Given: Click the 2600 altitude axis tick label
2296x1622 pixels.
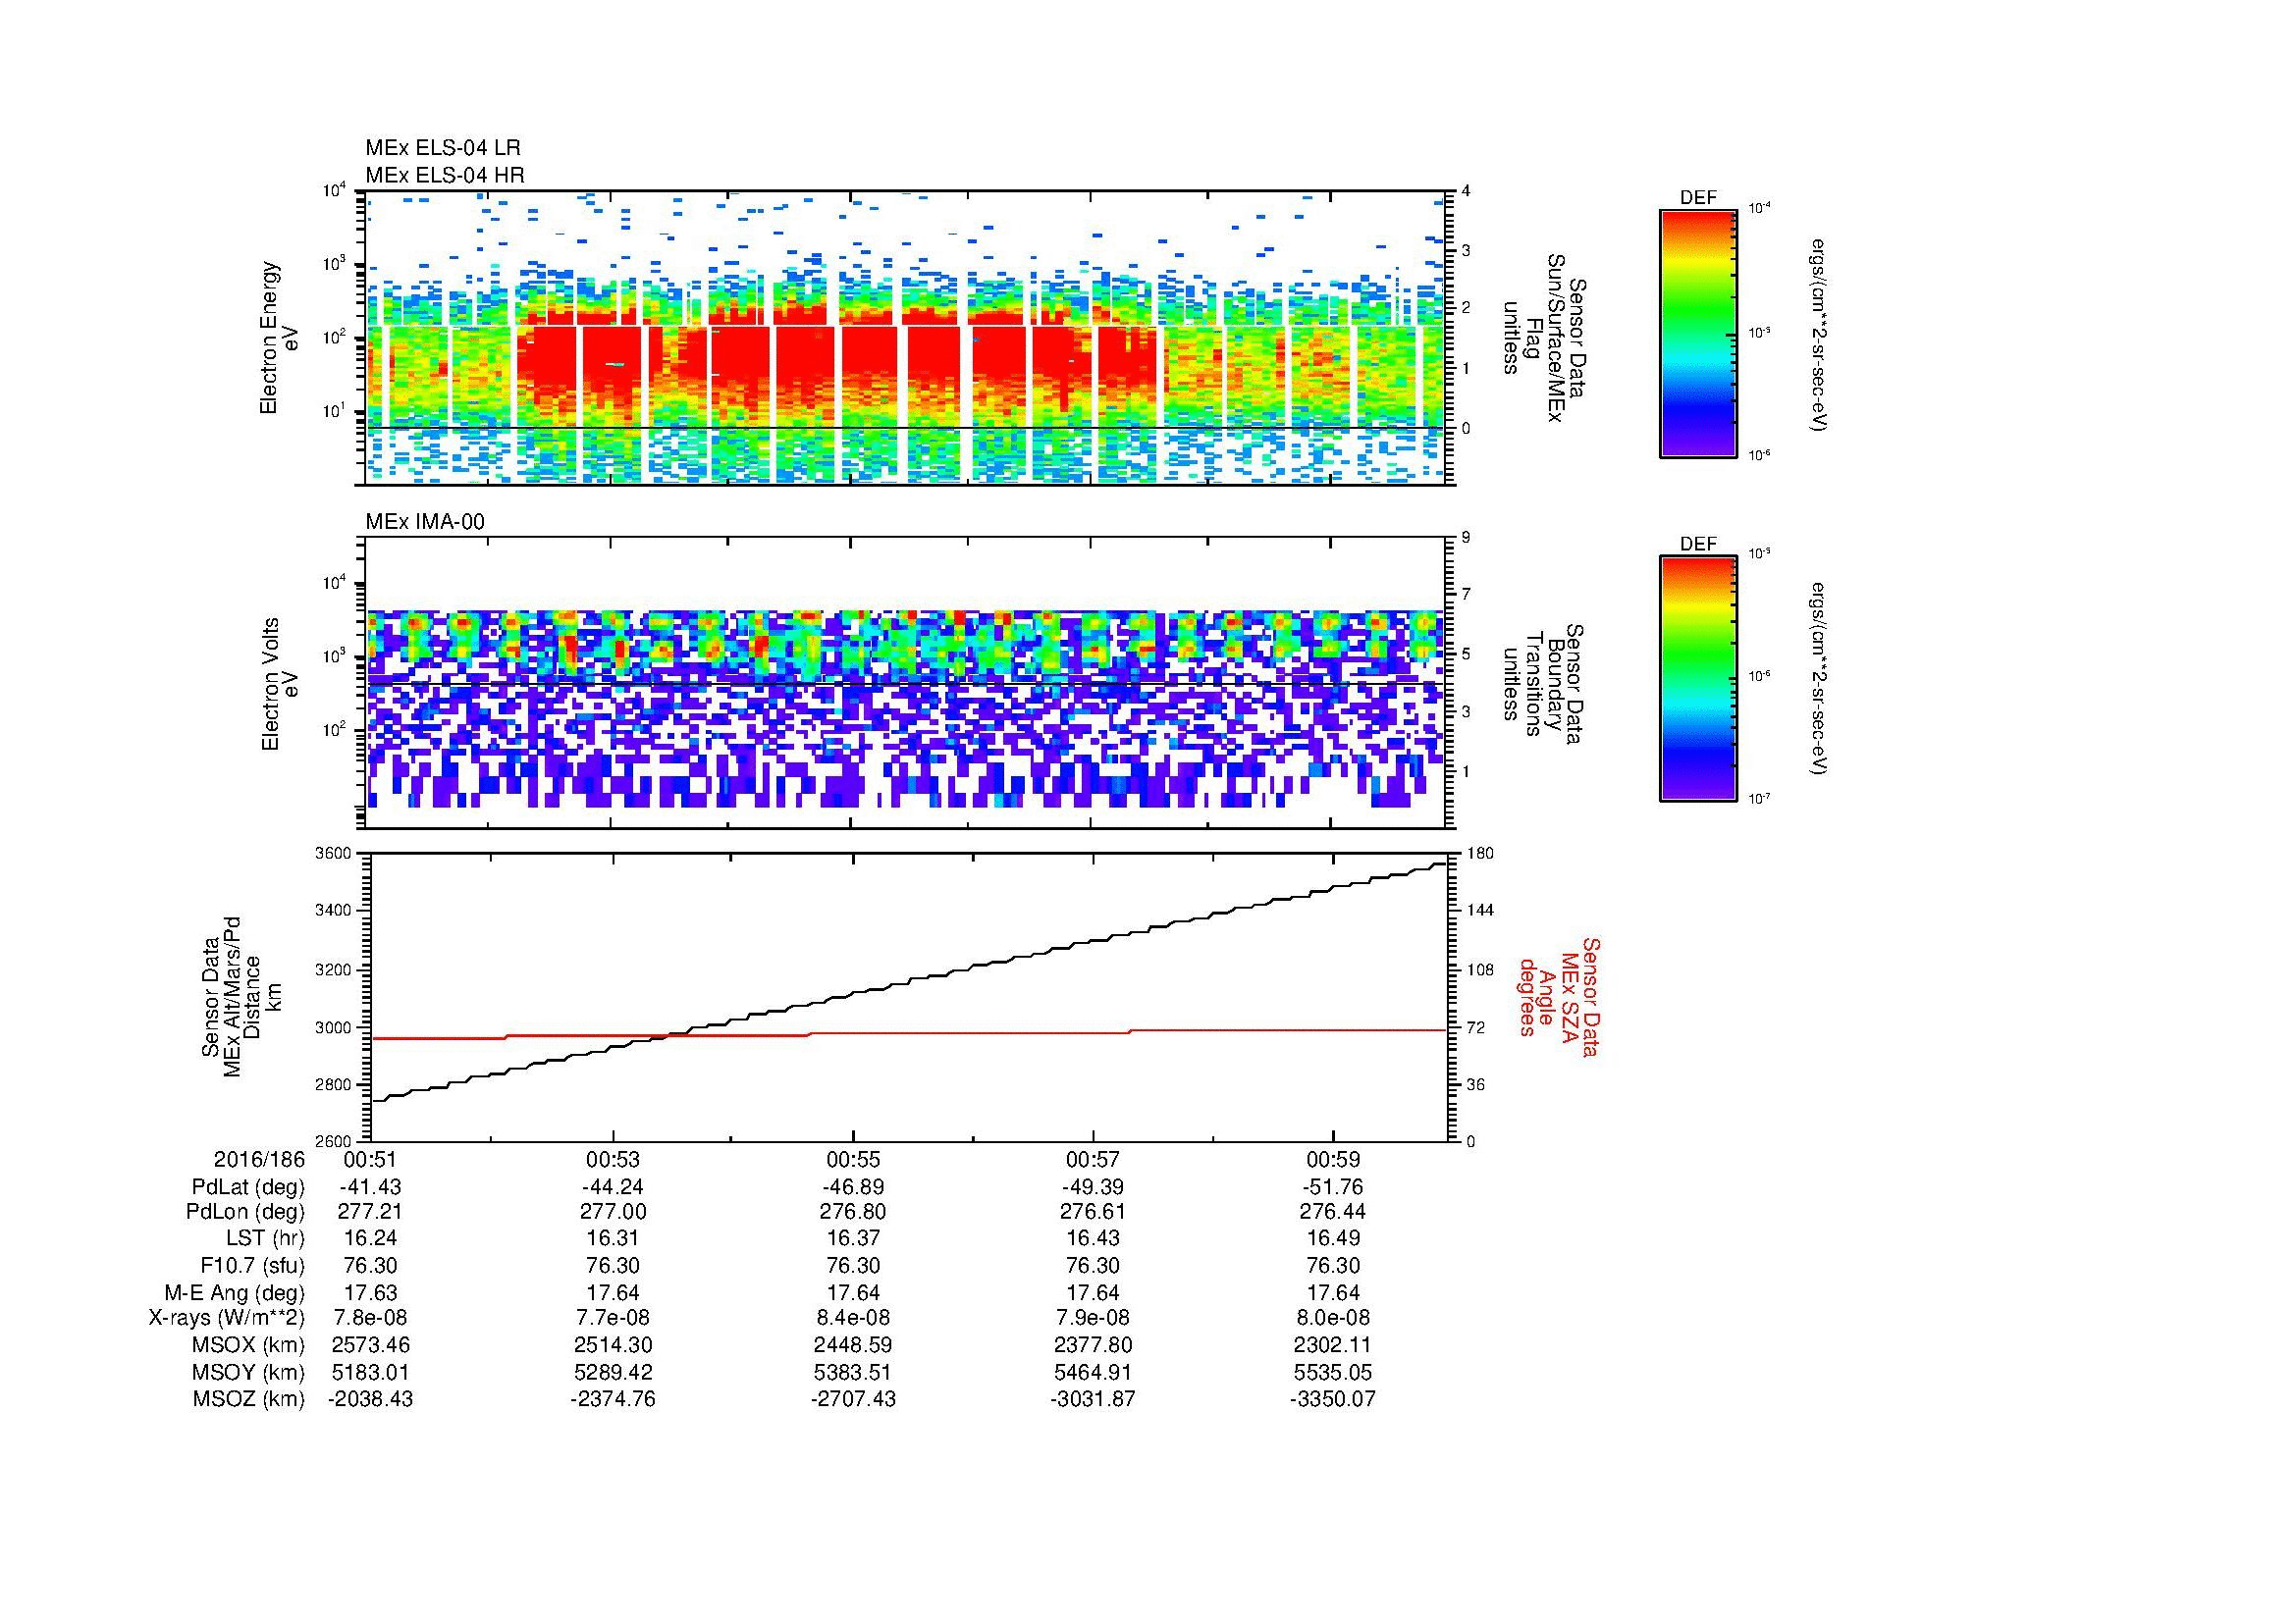Looking at the screenshot, I should 333,1141.
